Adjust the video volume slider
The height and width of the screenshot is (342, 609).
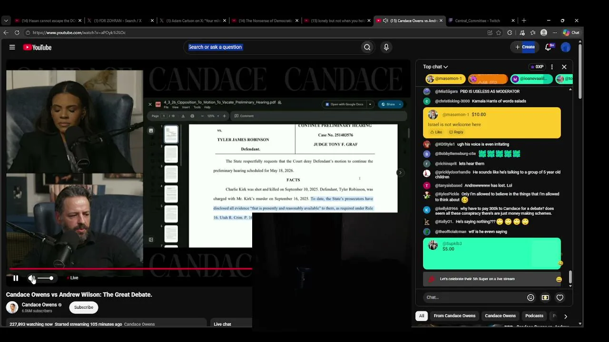click(x=45, y=278)
